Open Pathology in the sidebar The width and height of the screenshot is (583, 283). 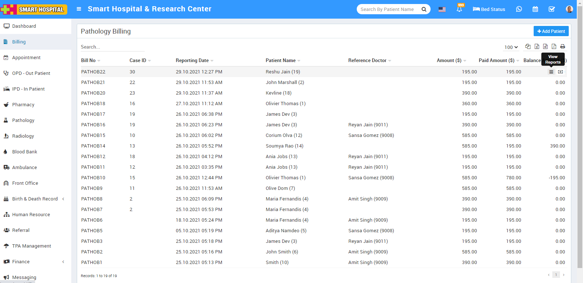[x=23, y=121]
